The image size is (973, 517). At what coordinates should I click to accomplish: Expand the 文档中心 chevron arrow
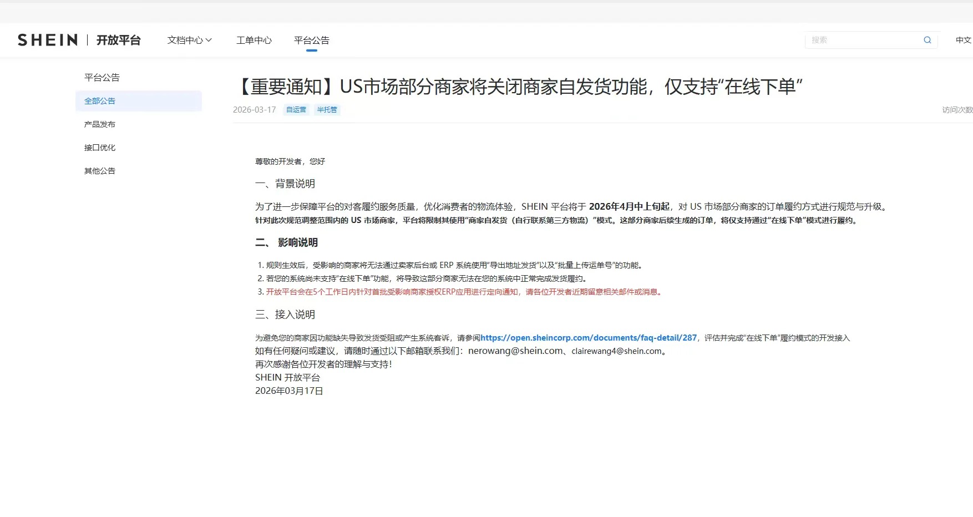pyautogui.click(x=210, y=40)
